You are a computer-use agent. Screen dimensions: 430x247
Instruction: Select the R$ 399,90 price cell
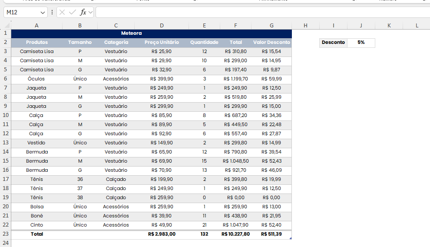[162, 79]
